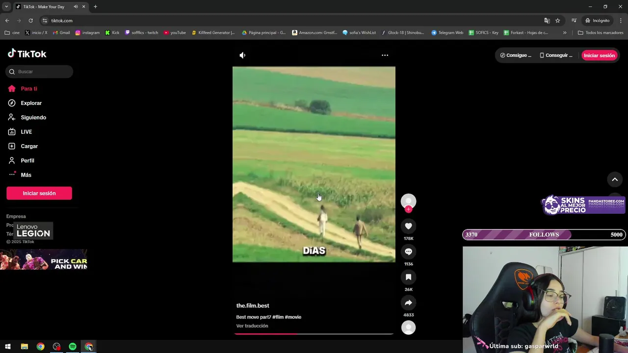Open the #flim hashtag

click(278, 317)
